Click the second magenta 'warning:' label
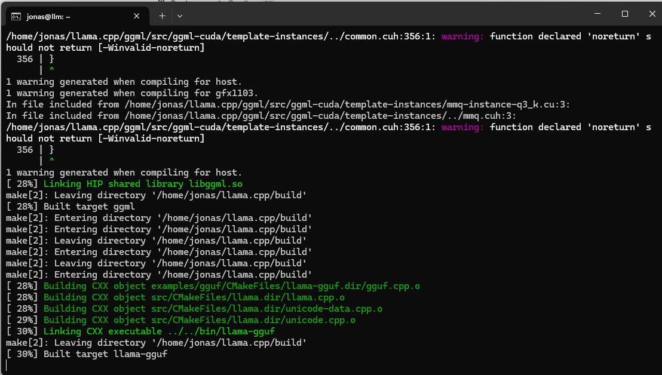 pyautogui.click(x=462, y=127)
